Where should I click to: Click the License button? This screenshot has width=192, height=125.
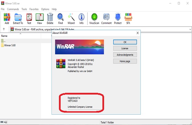click(125, 48)
